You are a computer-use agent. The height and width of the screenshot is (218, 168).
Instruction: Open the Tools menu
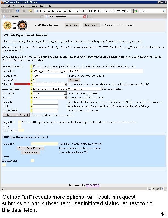(x=42, y=6)
